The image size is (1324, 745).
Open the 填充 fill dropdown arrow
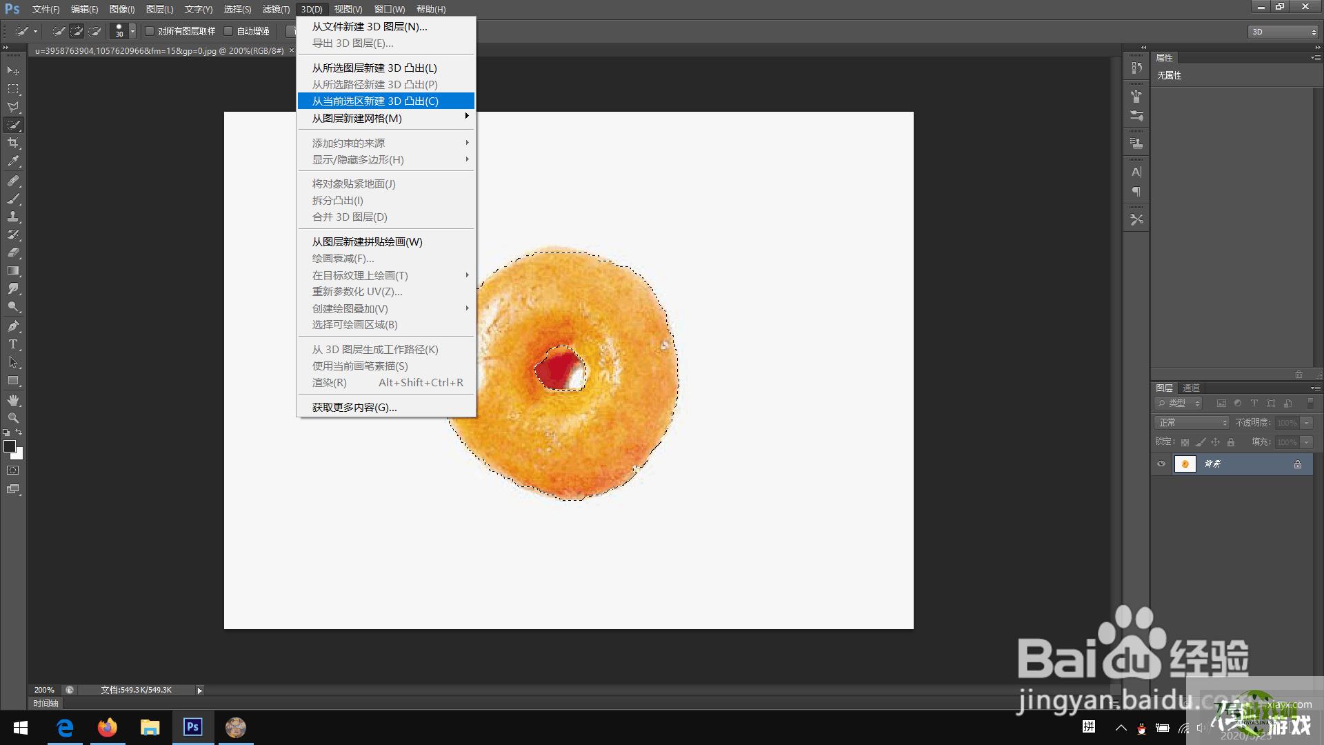pyautogui.click(x=1306, y=442)
